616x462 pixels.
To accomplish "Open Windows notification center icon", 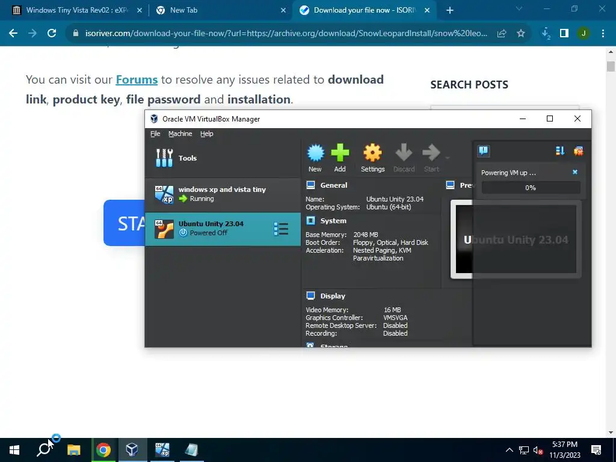I will pyautogui.click(x=596, y=450).
